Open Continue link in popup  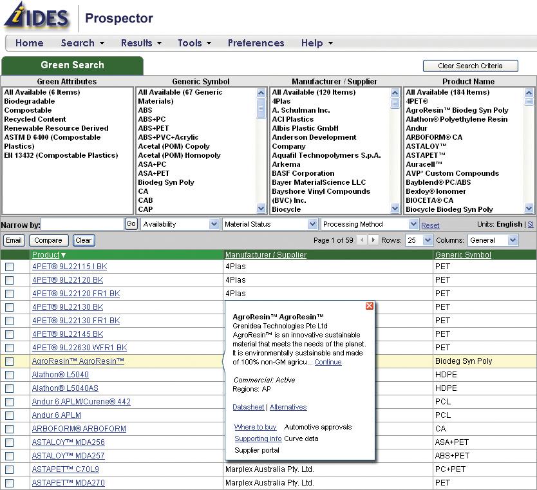328,362
